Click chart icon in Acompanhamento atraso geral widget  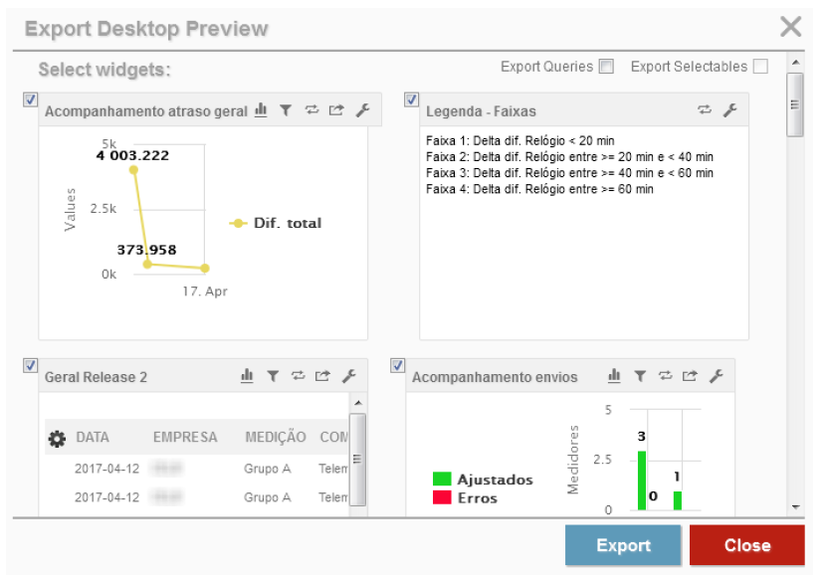[261, 110]
